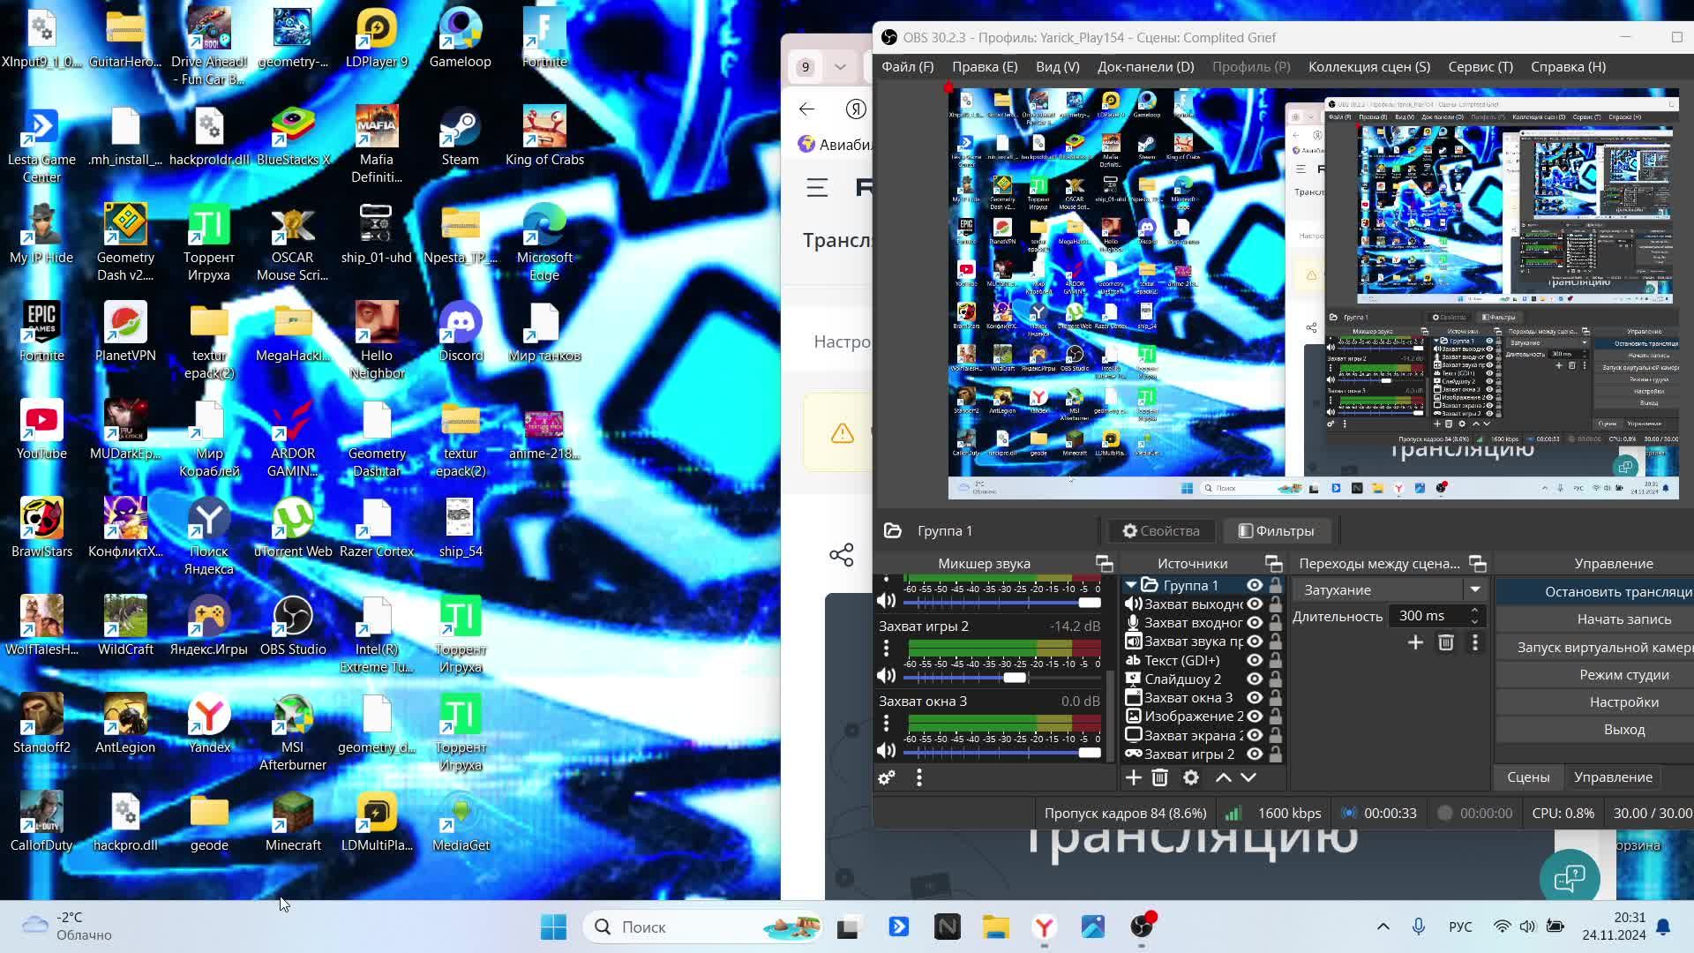Open audio mixer advanced settings gears
The height and width of the screenshot is (953, 1694).
coord(887,777)
